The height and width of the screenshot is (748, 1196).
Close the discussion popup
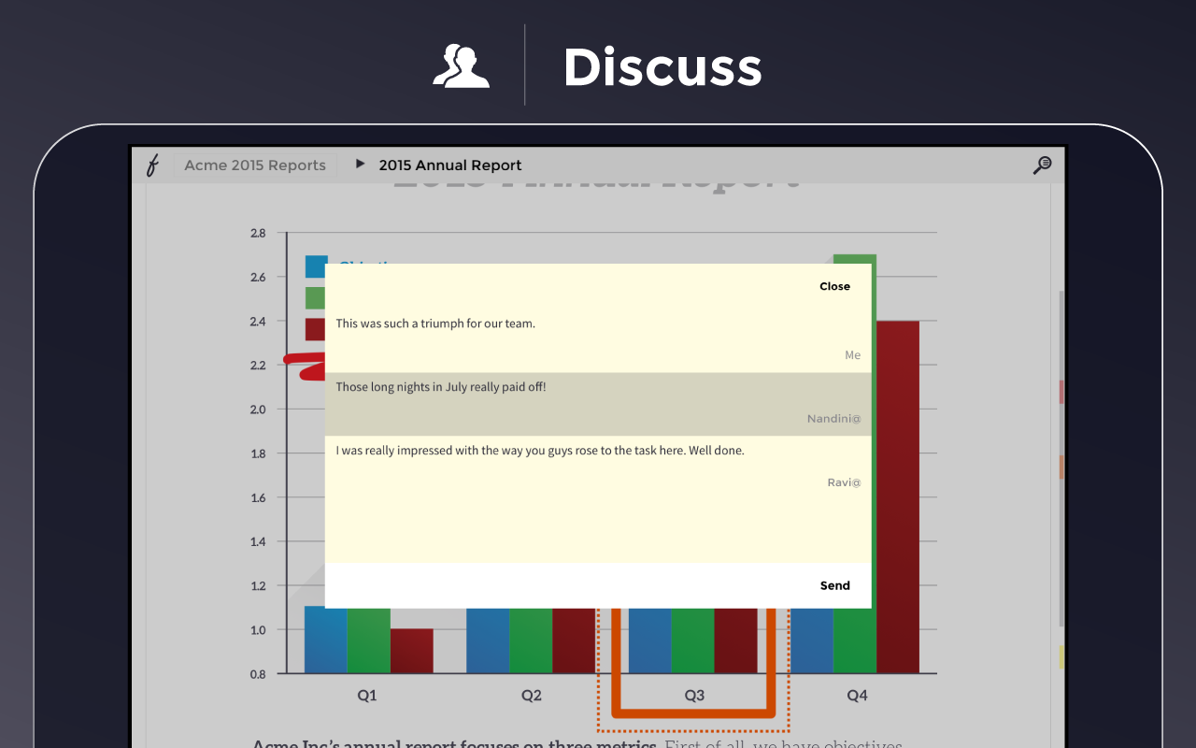click(834, 286)
